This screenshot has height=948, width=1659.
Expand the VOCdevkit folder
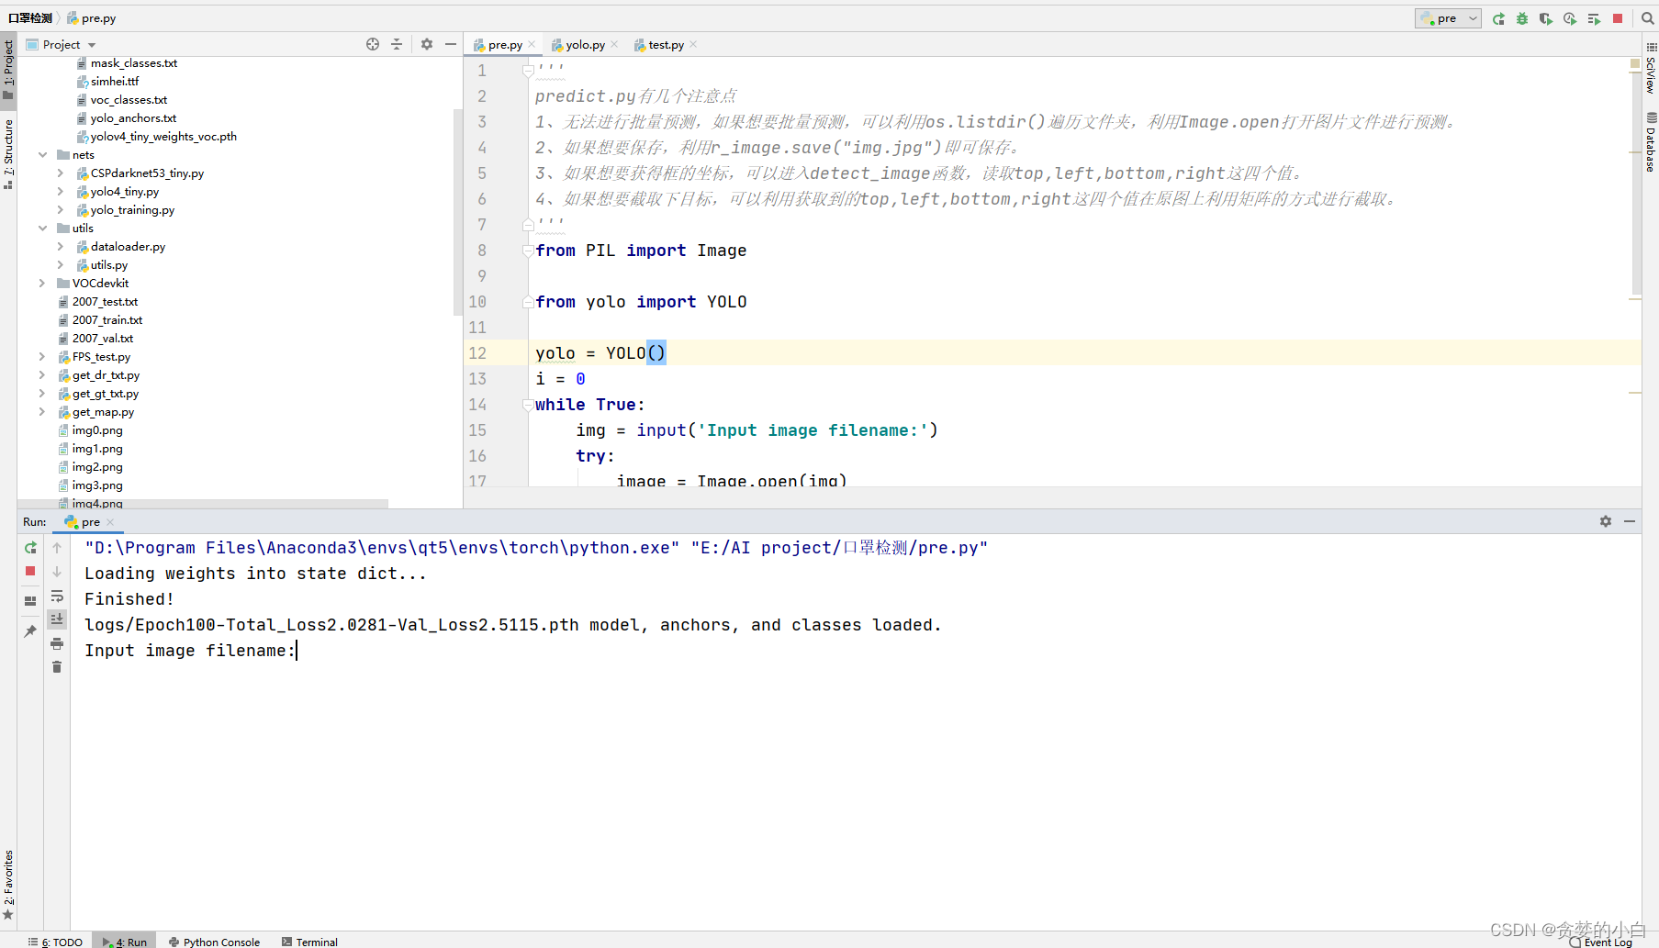tap(42, 284)
